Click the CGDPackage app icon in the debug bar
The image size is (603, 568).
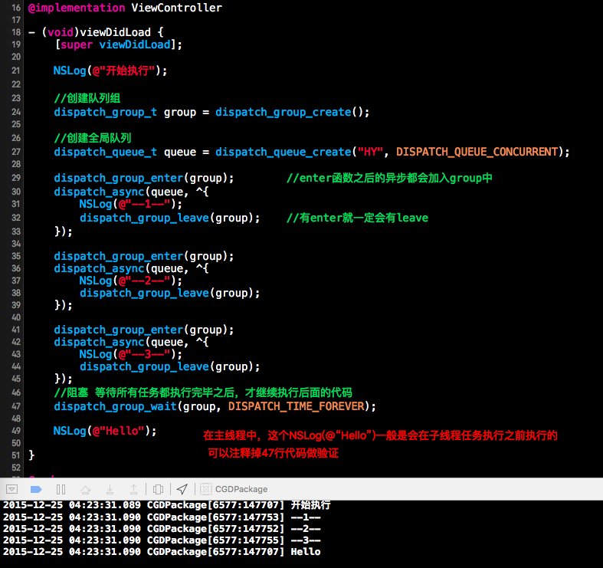click(x=206, y=489)
